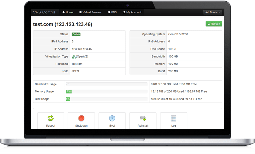Go to the Home menu item
Screen dimensions: 255x154
click(x=68, y=12)
